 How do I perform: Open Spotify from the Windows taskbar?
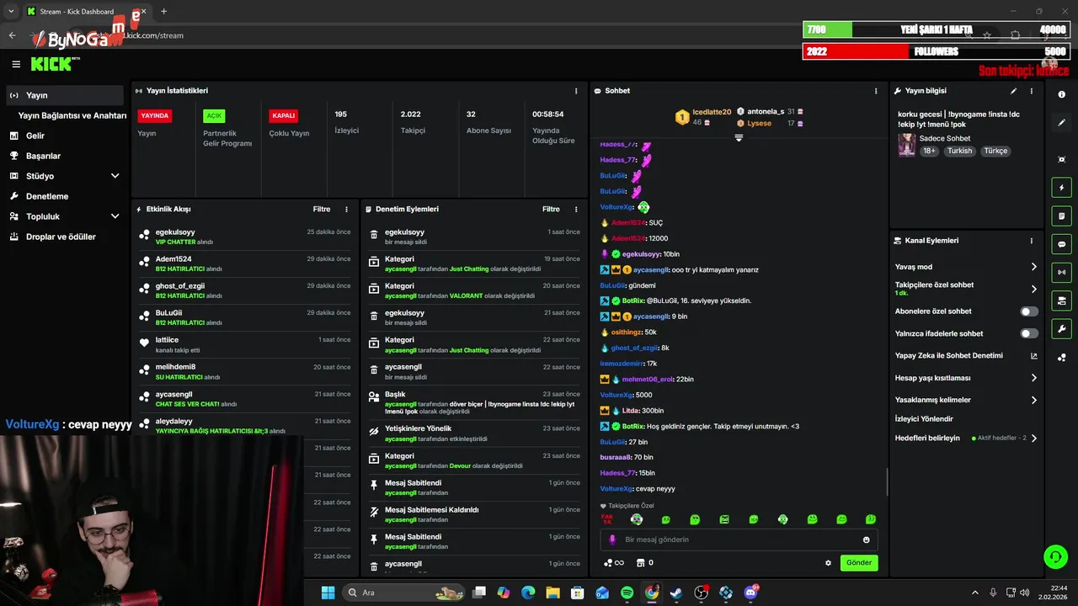point(627,593)
